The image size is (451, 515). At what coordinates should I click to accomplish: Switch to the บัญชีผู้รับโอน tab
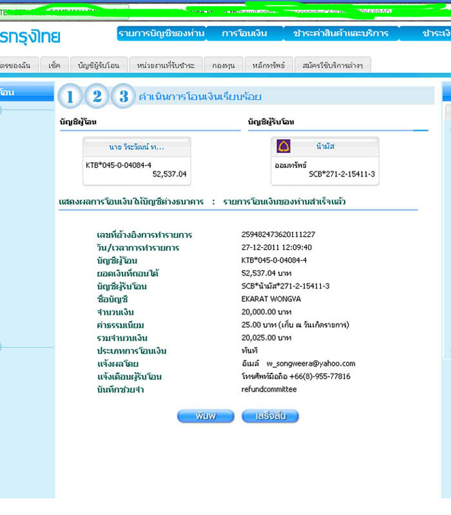(99, 65)
